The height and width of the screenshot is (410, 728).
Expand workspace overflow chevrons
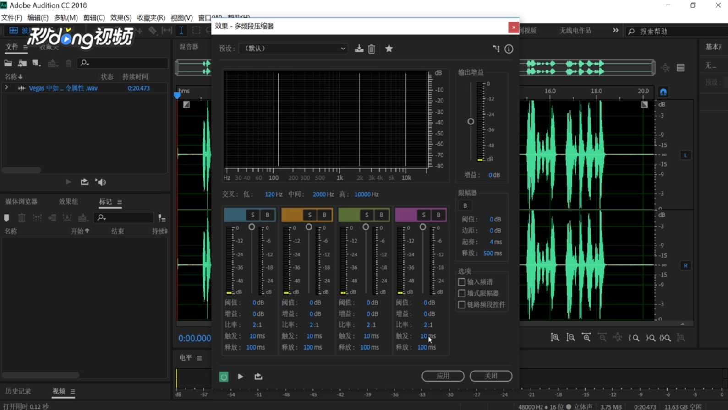pos(615,31)
